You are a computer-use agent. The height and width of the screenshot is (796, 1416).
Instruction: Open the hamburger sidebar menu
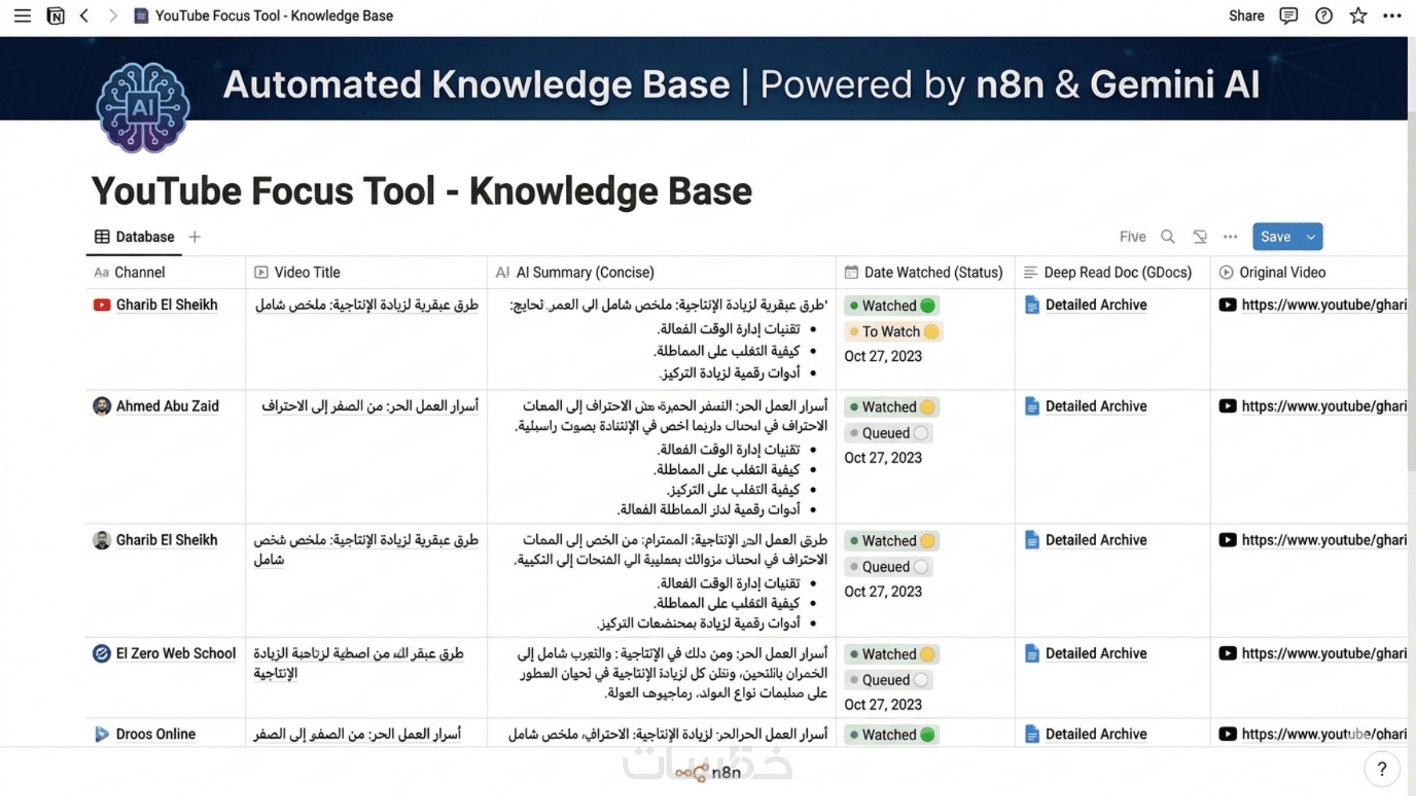click(22, 16)
